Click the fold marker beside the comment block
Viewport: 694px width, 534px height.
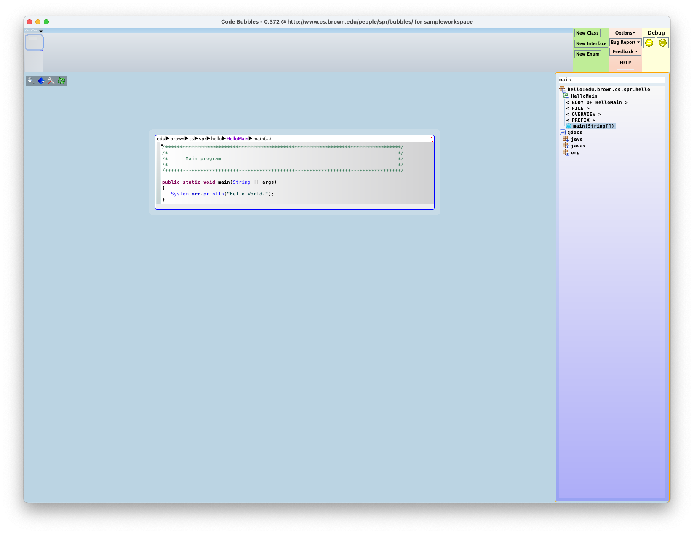pyautogui.click(x=162, y=146)
